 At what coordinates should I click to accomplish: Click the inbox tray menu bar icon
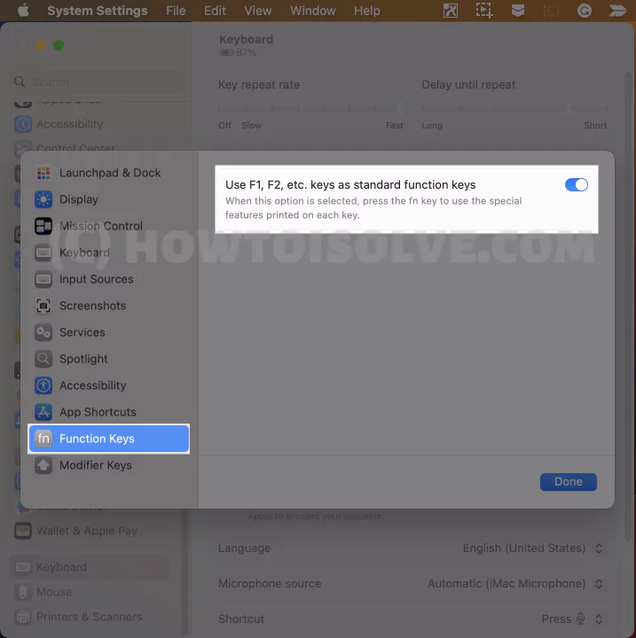tap(518, 11)
